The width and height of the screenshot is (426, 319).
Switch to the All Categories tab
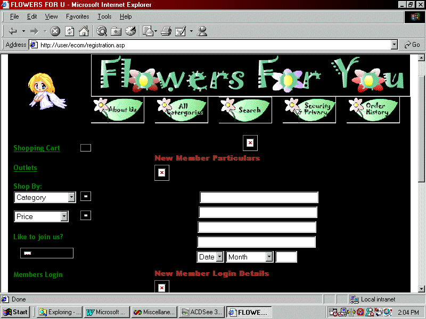point(181,110)
